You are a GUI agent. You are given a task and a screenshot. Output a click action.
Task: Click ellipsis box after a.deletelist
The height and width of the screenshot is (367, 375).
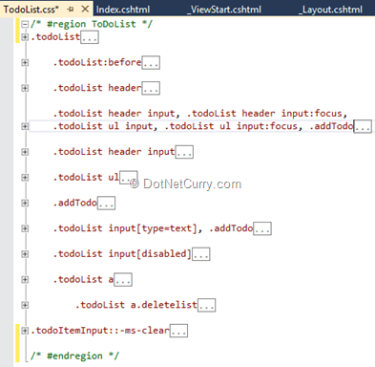tap(206, 305)
